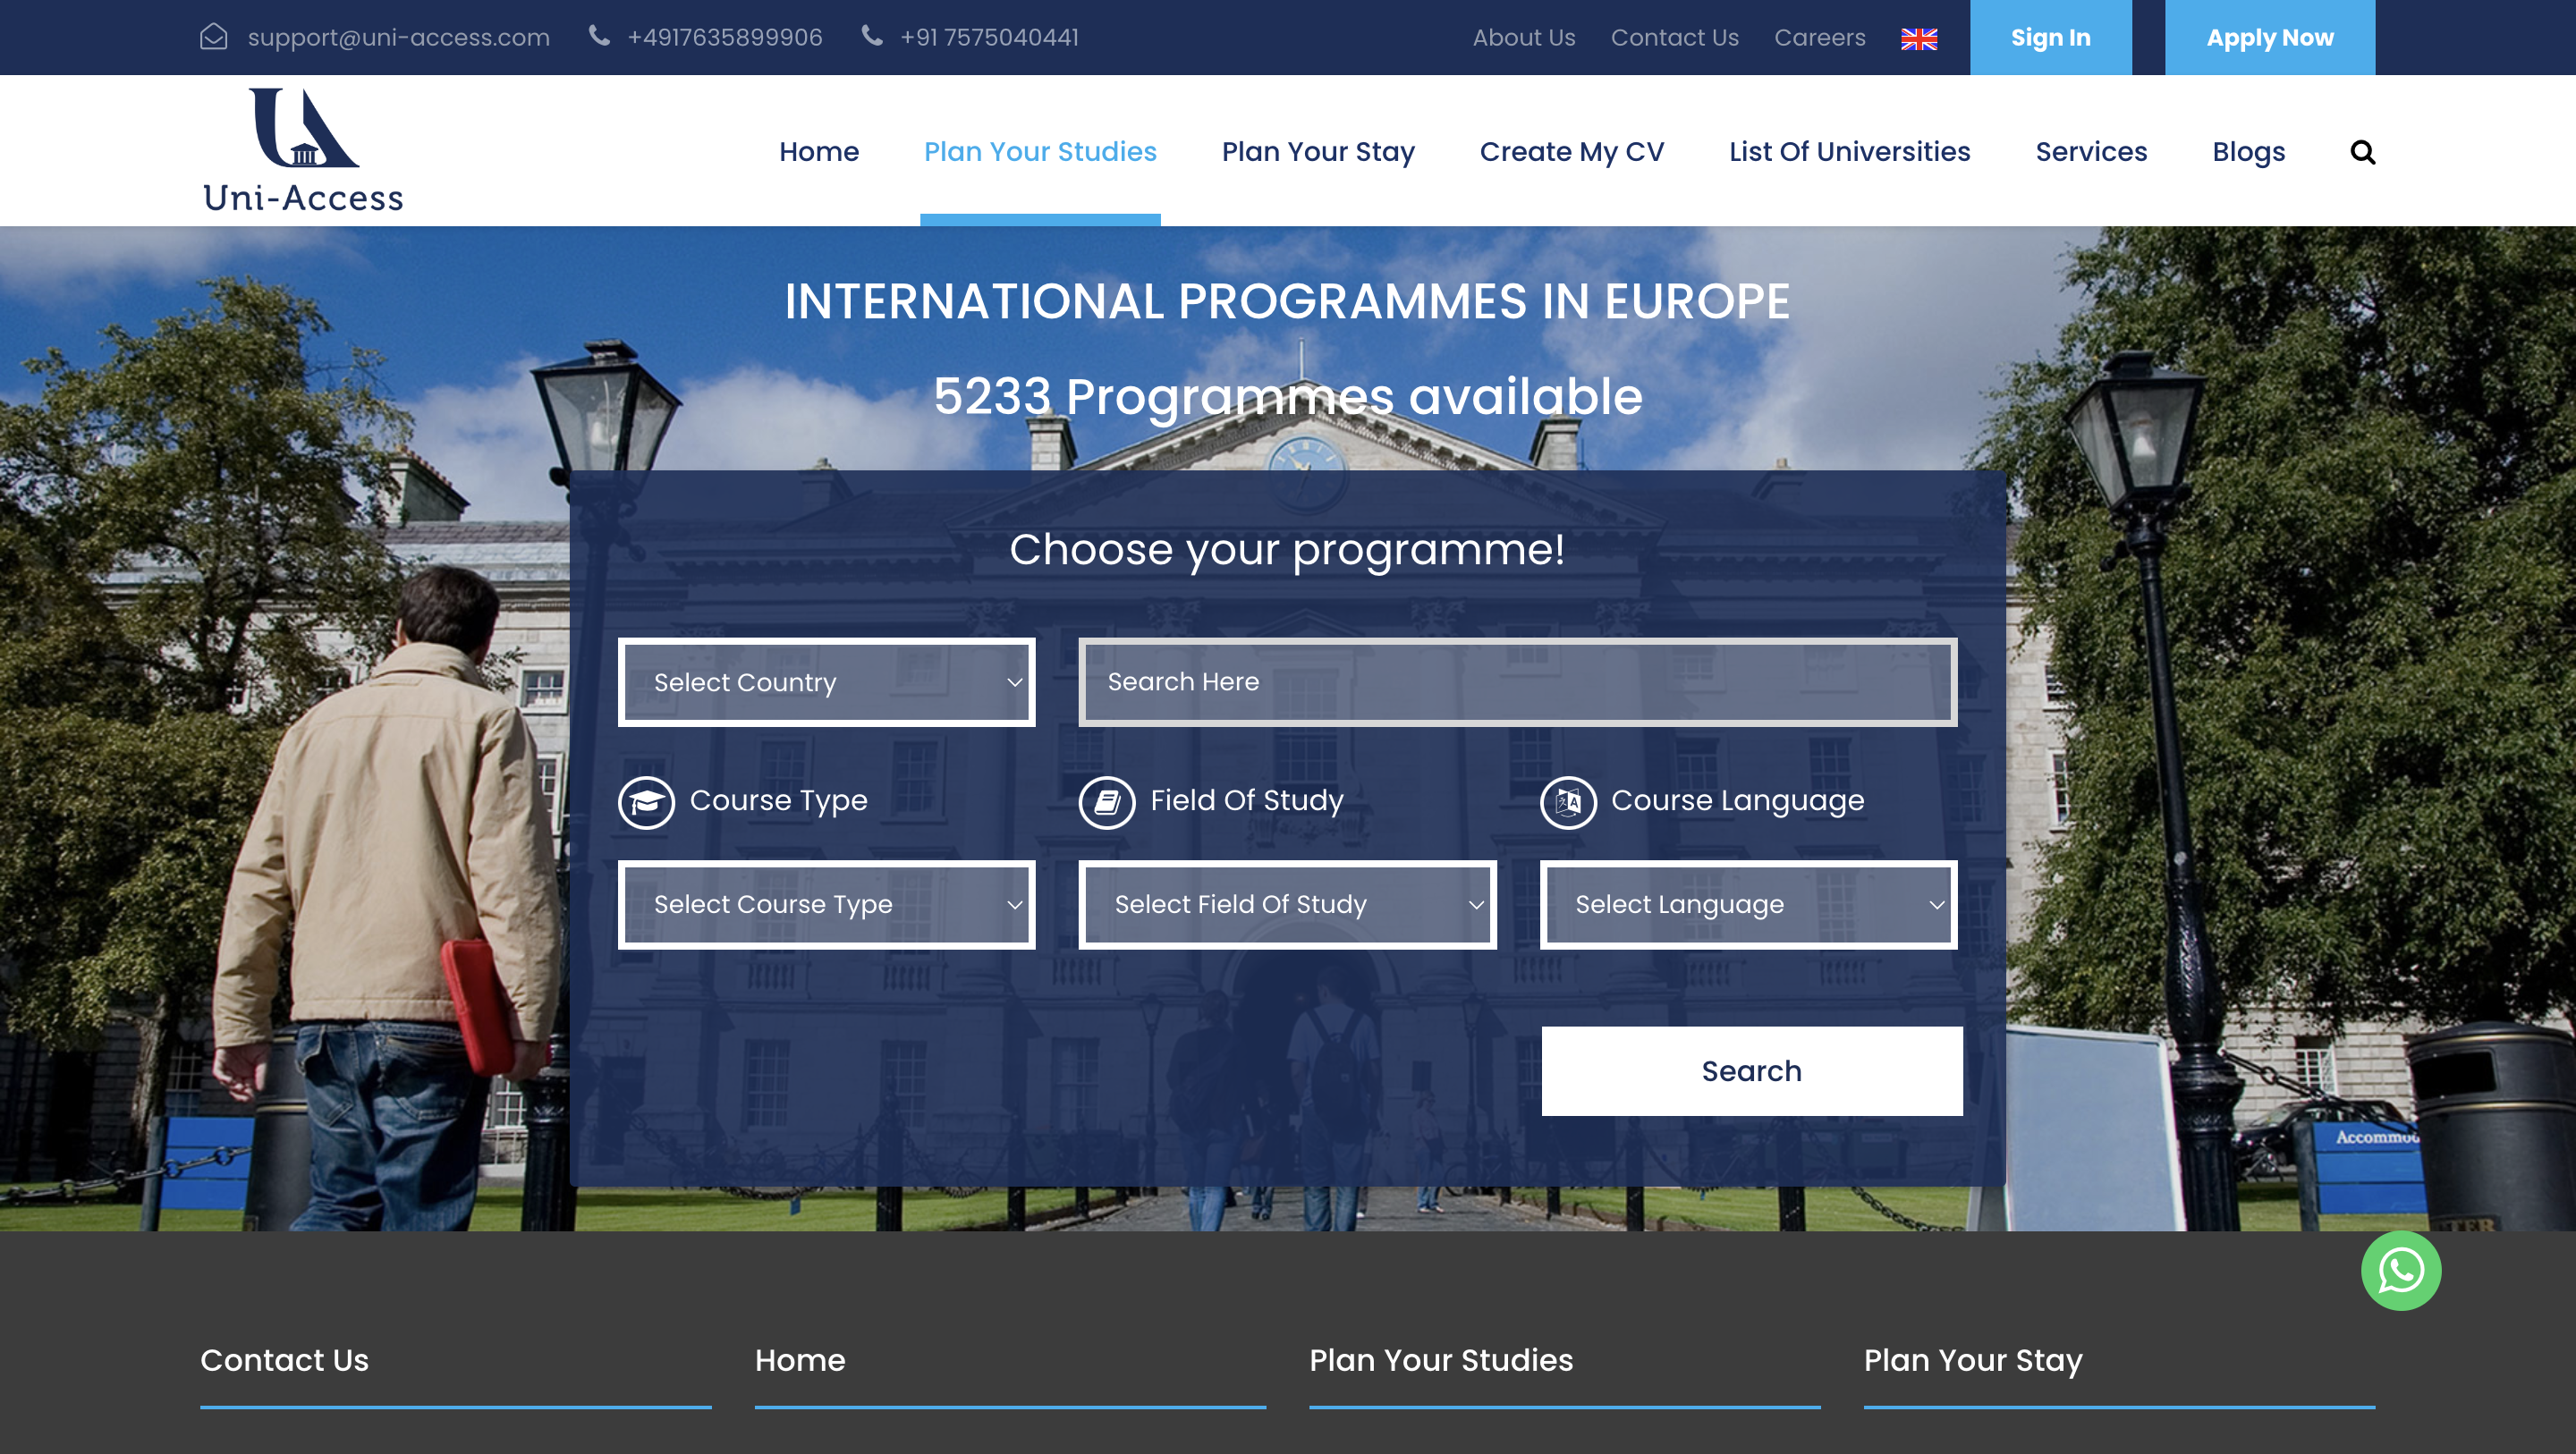Click the 5233 Programmes available text
Viewport: 2576px width, 1454px height.
point(1287,396)
